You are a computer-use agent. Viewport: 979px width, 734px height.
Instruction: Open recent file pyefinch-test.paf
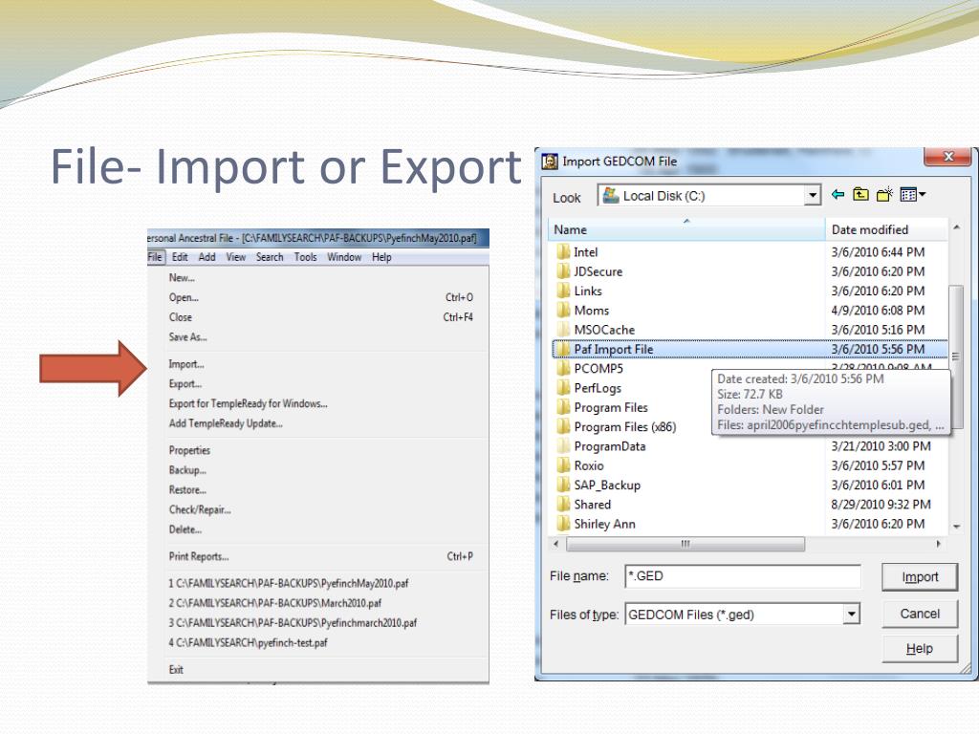(248, 642)
